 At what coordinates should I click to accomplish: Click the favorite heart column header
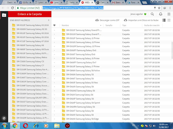(x=54, y=25)
